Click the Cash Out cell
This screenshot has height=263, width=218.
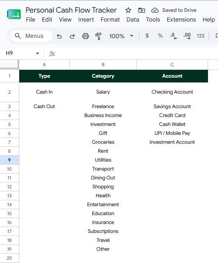tap(44, 106)
